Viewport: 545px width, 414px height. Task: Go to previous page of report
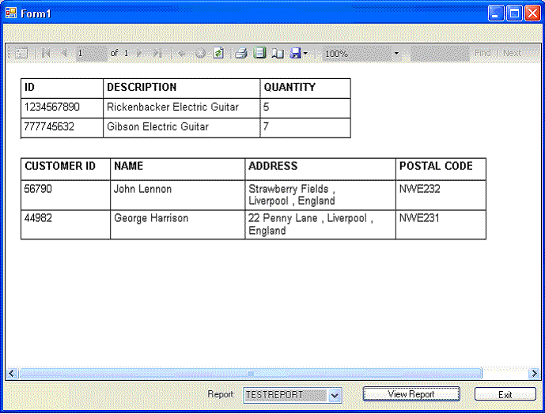pyautogui.click(x=64, y=53)
